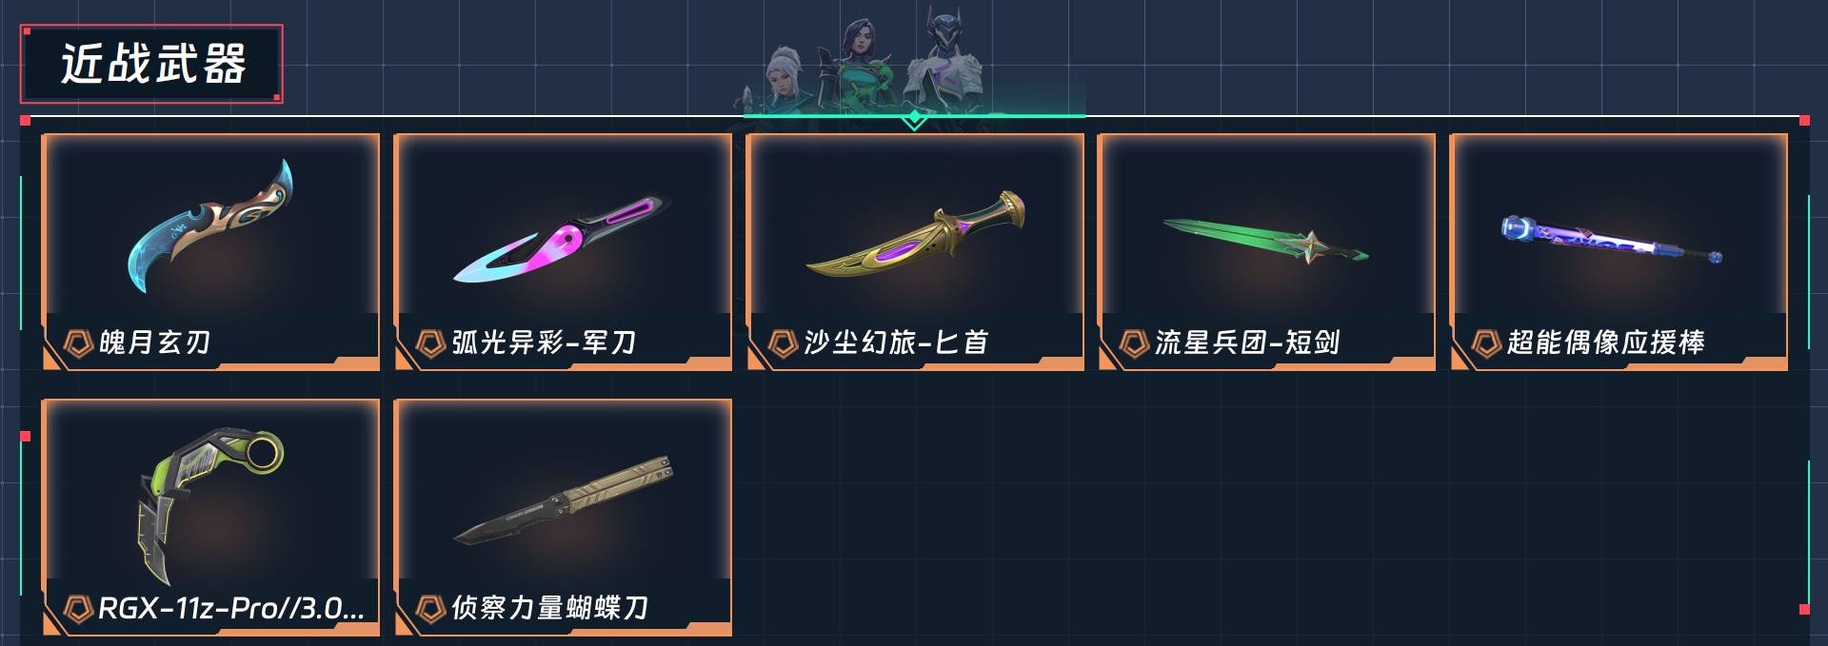This screenshot has width=1828, height=646.
Task: Select the 魄月玄刃 curved blade image
Action: [x=210, y=226]
